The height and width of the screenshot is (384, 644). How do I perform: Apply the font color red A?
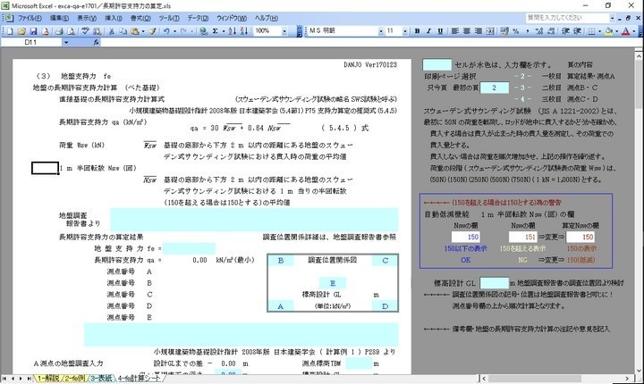click(x=625, y=31)
